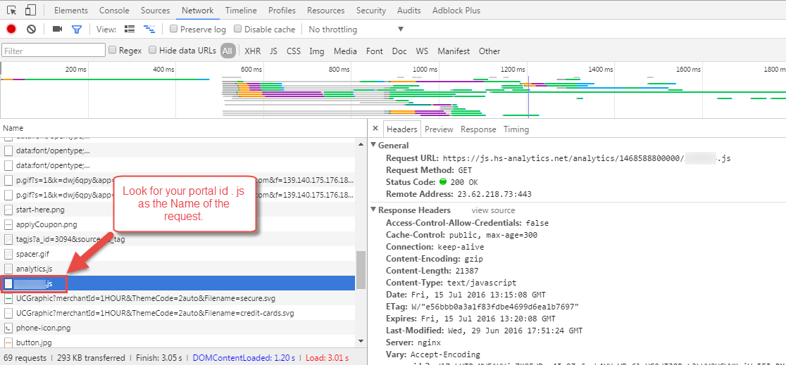The image size is (786, 365).
Task: Open the Resources panel tab
Action: (326, 10)
